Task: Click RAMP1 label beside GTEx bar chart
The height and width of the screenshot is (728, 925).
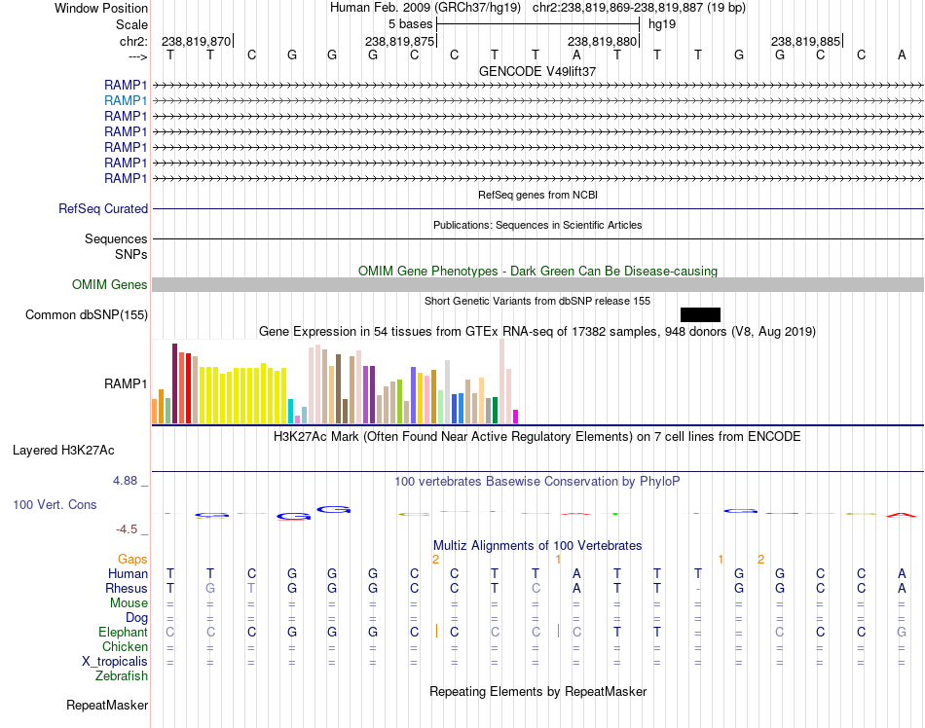Action: (126, 383)
